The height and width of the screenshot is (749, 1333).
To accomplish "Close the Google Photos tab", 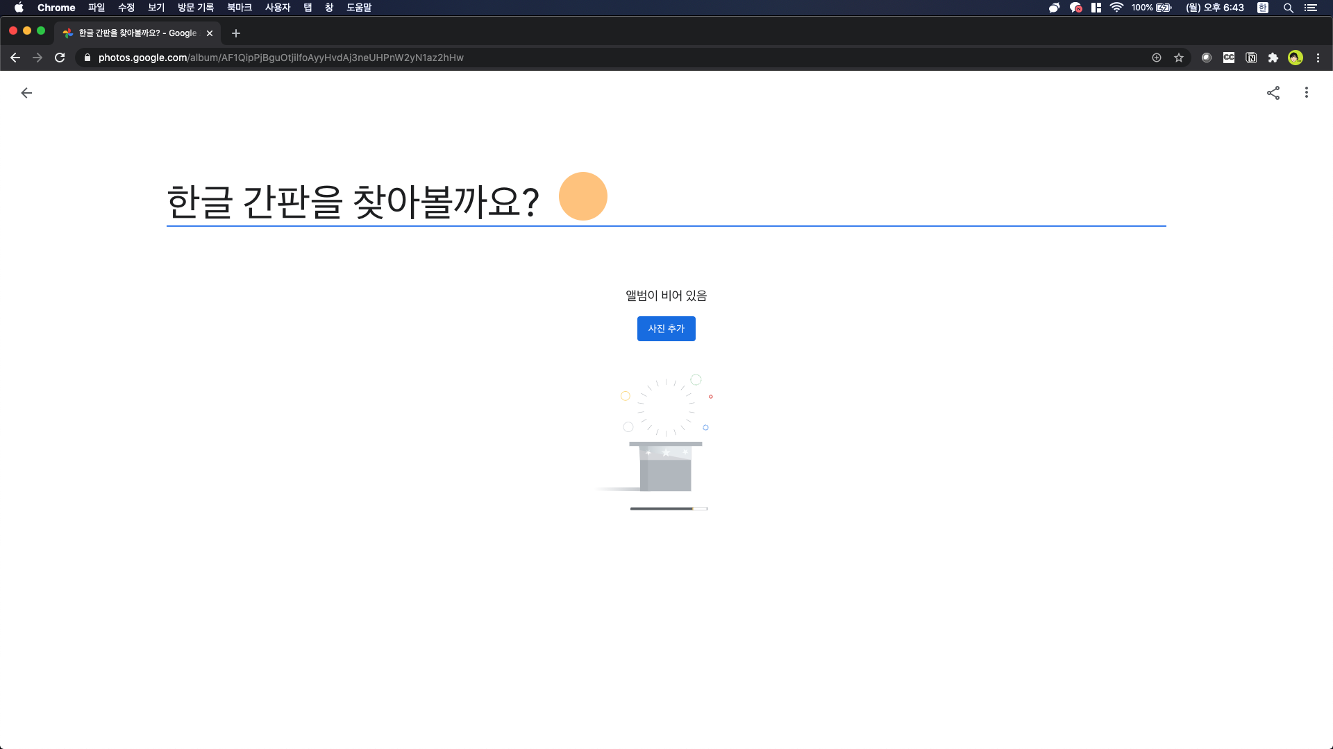I will click(x=210, y=33).
